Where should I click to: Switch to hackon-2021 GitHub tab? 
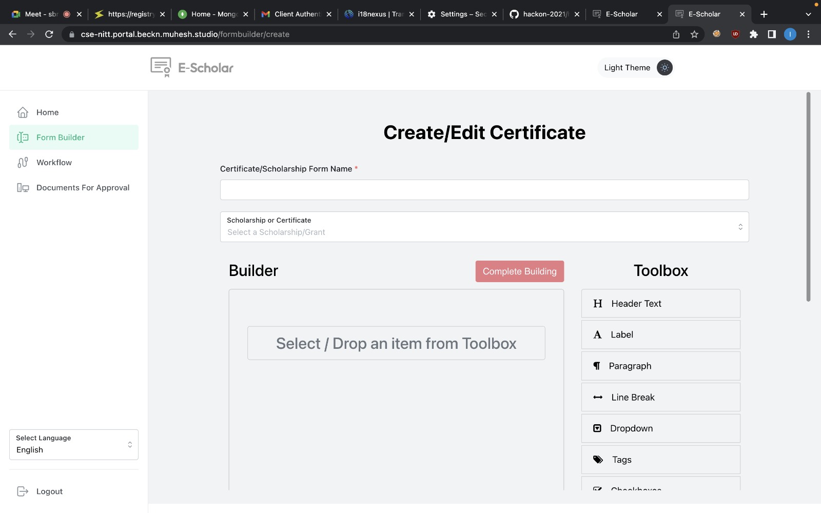click(545, 14)
